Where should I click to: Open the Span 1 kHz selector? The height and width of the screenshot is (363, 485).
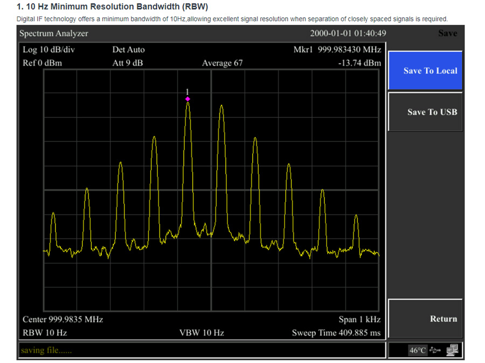coord(358,319)
